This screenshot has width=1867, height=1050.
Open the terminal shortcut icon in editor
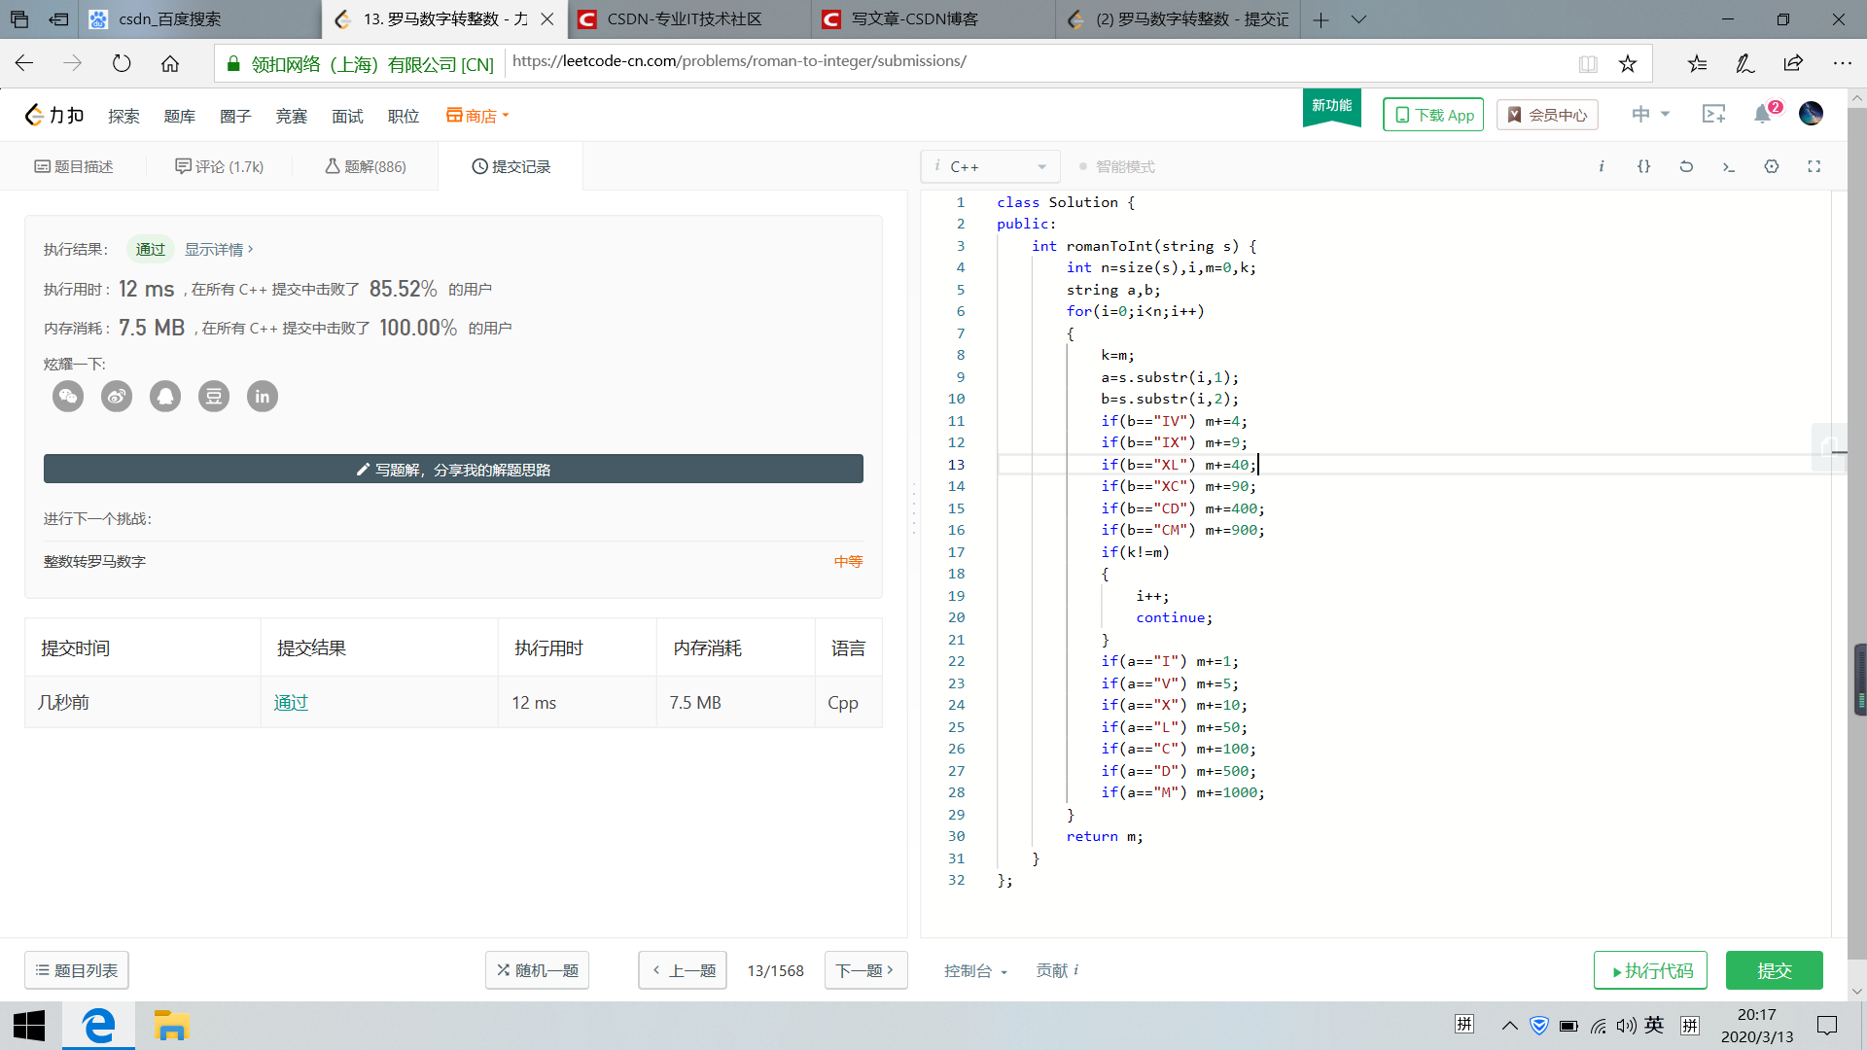pyautogui.click(x=1729, y=166)
